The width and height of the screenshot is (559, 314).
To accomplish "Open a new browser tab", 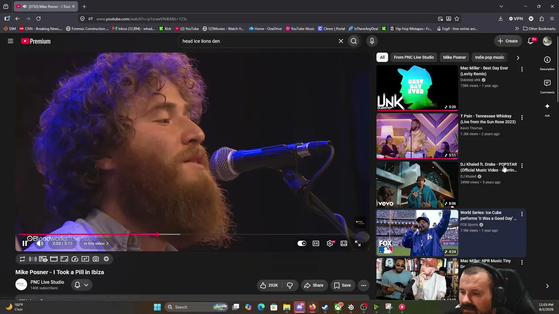I will coord(84,7).
